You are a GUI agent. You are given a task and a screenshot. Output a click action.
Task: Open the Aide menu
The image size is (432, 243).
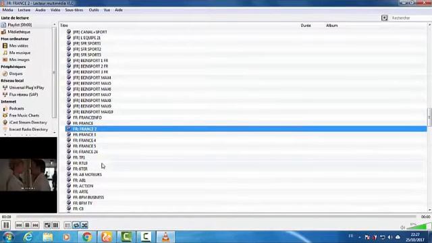coord(119,10)
